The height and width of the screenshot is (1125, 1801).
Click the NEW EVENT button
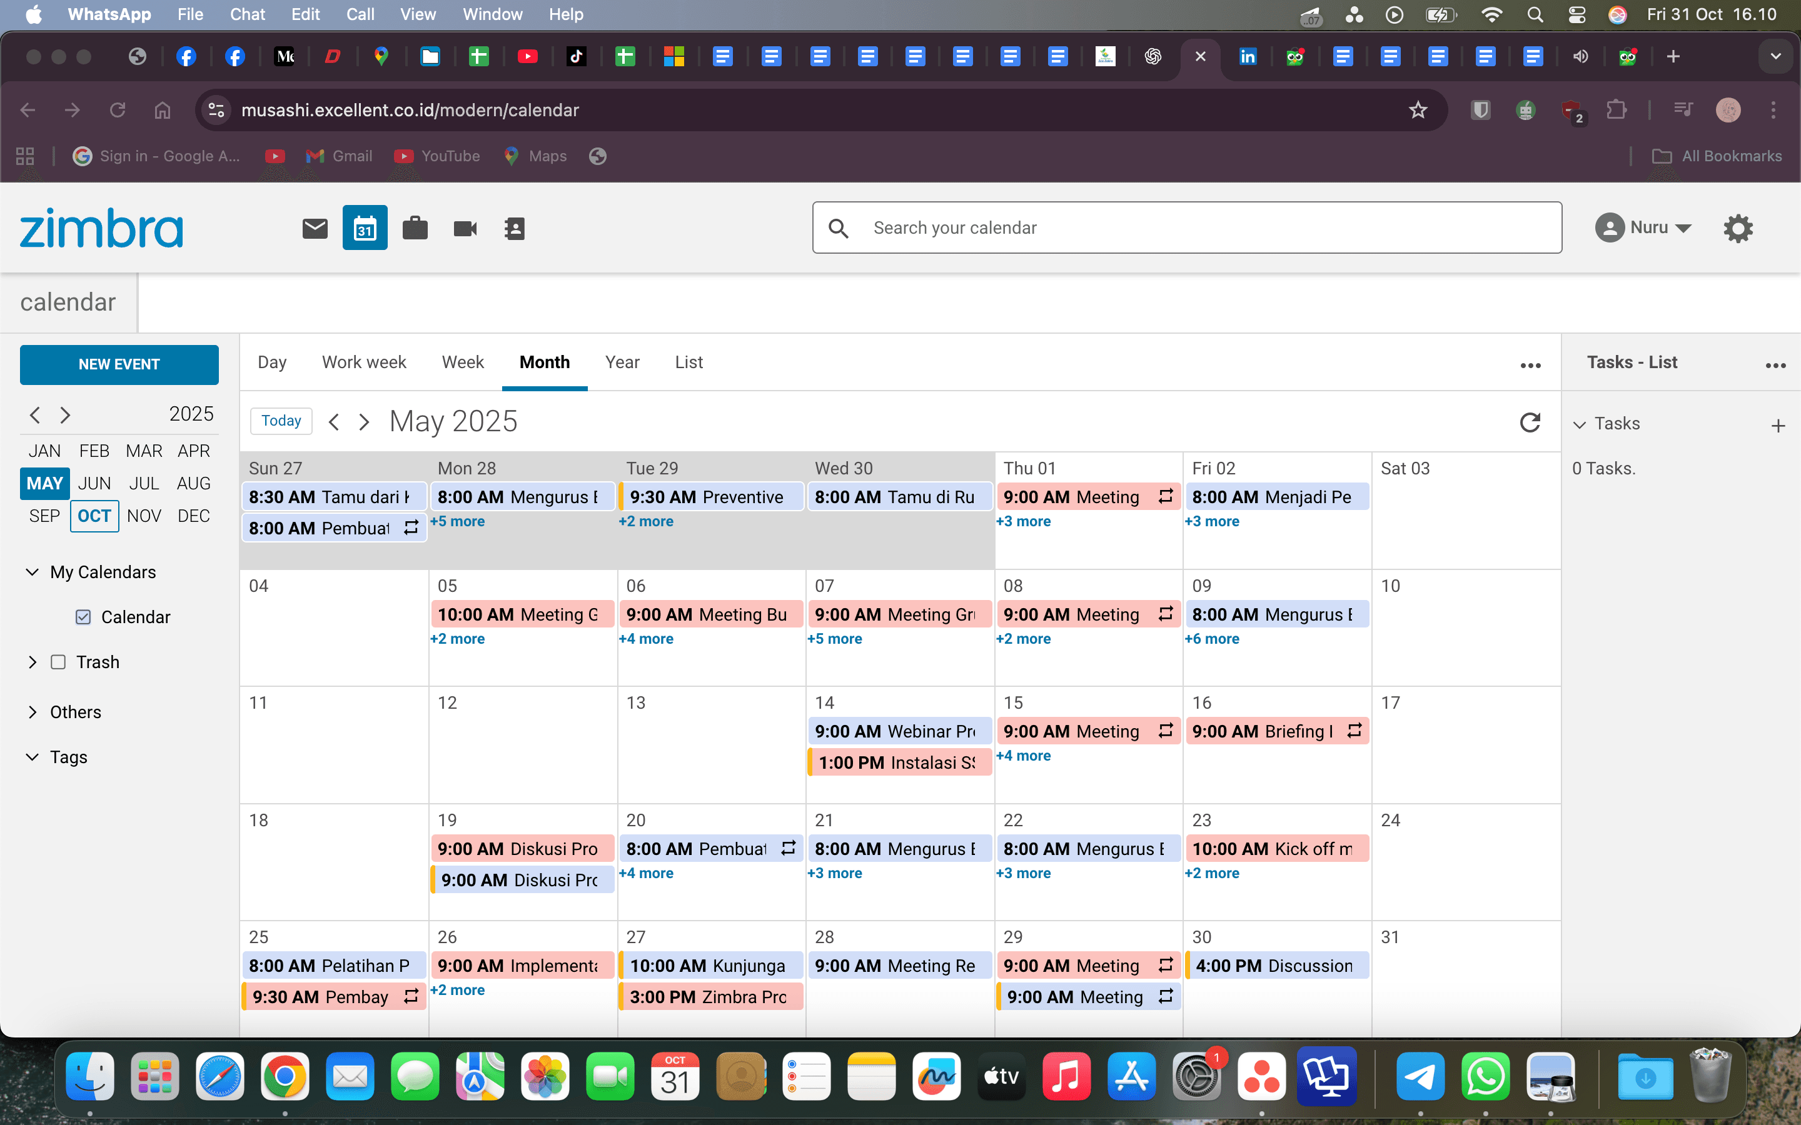tap(119, 364)
